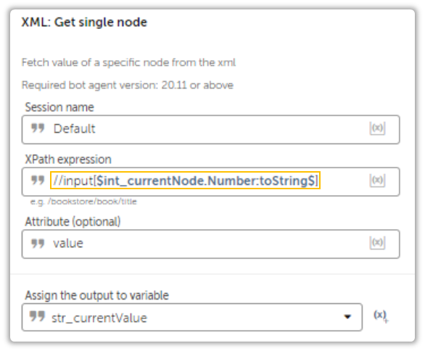Click quote icon in XPath expression field
Screen dimensions: 425x351
coord(38,181)
